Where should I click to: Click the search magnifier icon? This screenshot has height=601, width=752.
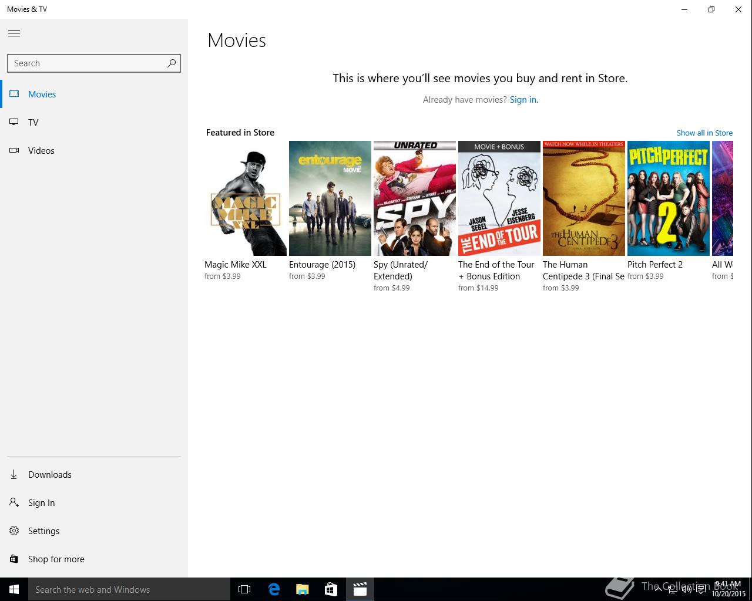[171, 63]
